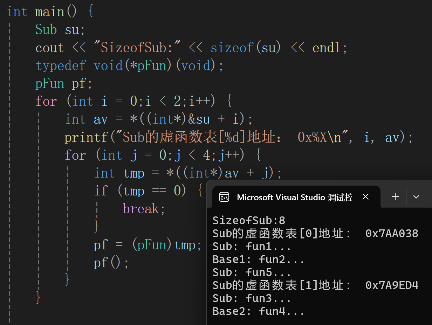The image size is (432, 325).
Task: Click the 'endl' token
Action: [x=327, y=47]
